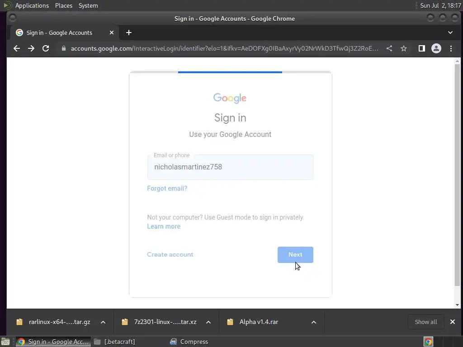Focus the Email or phone field
The height and width of the screenshot is (347, 463).
click(x=230, y=167)
